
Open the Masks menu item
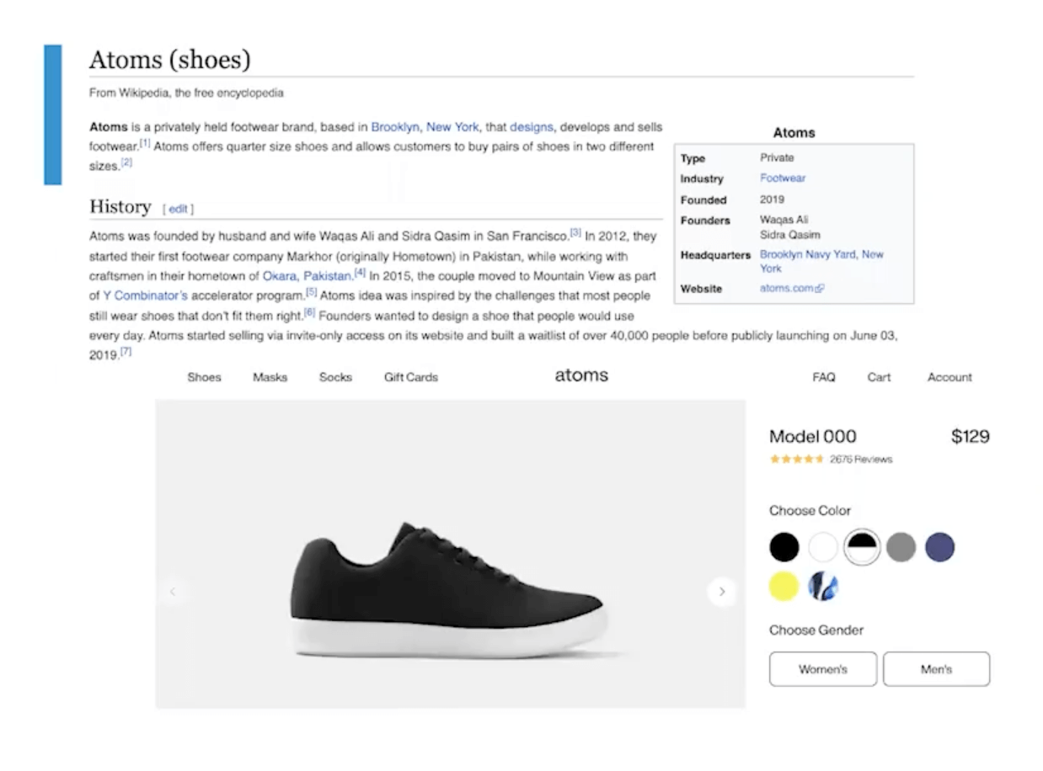[270, 377]
